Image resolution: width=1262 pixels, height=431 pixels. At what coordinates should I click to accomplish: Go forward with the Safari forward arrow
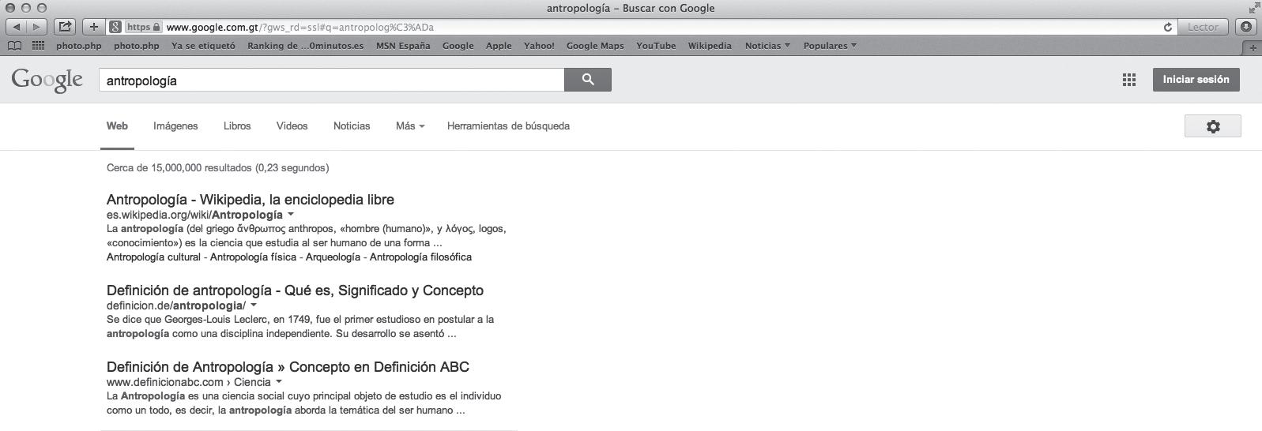coord(36,27)
